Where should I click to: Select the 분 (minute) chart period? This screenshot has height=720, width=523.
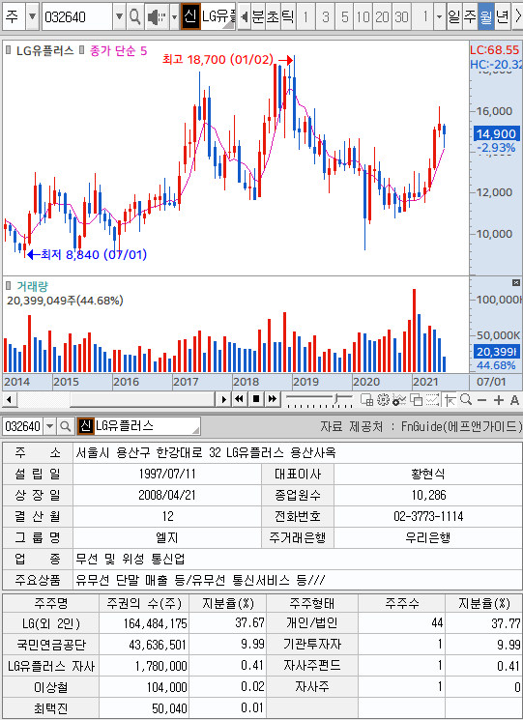pos(258,17)
